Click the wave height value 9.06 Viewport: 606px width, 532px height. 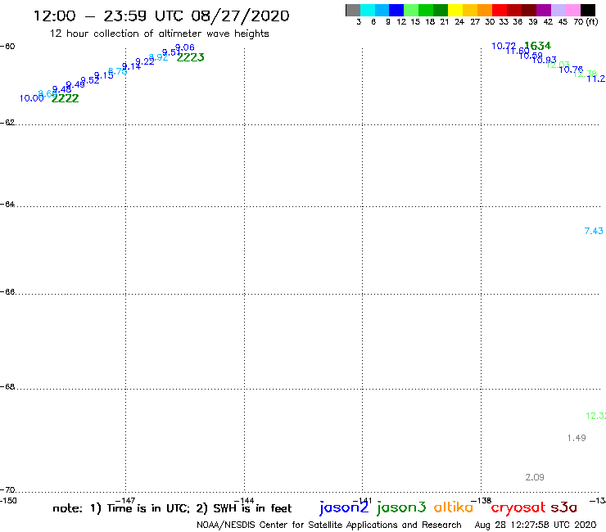[185, 47]
